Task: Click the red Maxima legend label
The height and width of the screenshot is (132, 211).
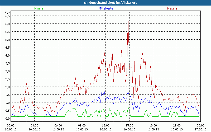Action: coord(172,8)
